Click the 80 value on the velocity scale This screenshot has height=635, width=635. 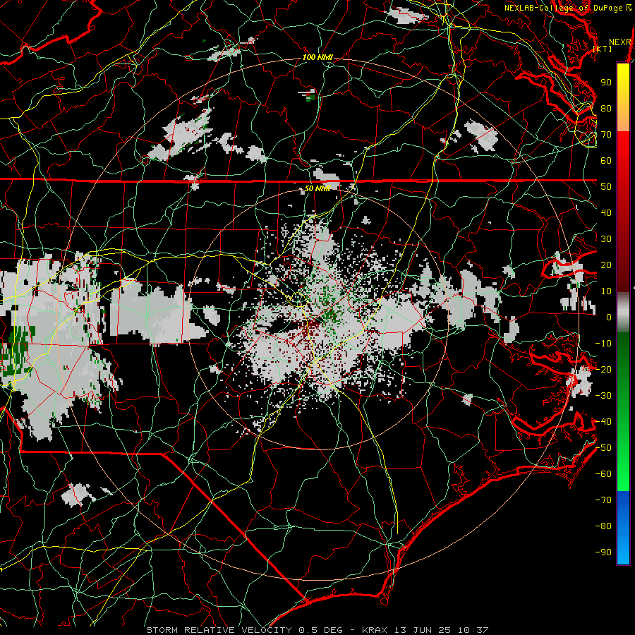point(606,108)
